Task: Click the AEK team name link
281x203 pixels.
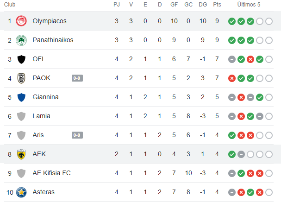Action: [x=39, y=154]
